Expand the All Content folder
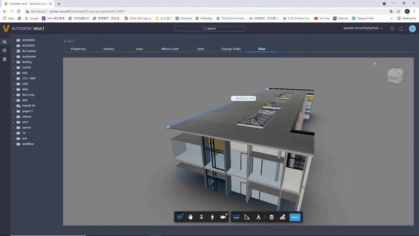This screenshot has width=419, height=236. [x=13, y=51]
